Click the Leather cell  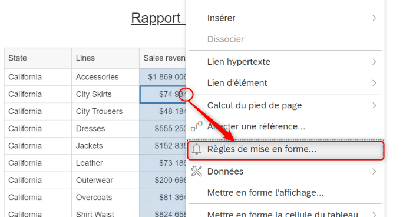tap(105, 163)
